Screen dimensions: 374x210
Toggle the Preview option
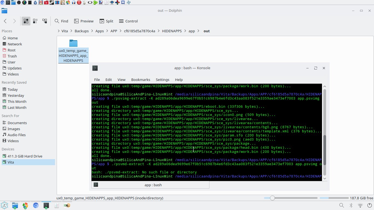[84, 21]
